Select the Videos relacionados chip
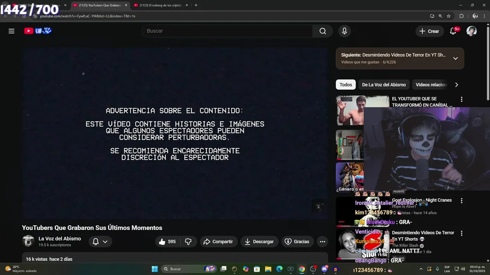The height and width of the screenshot is (275, 490). 431,85
